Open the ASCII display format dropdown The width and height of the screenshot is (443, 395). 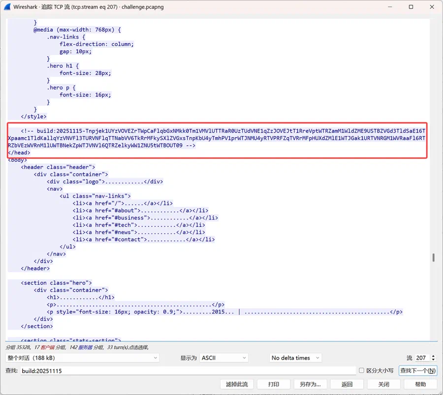pyautogui.click(x=224, y=358)
